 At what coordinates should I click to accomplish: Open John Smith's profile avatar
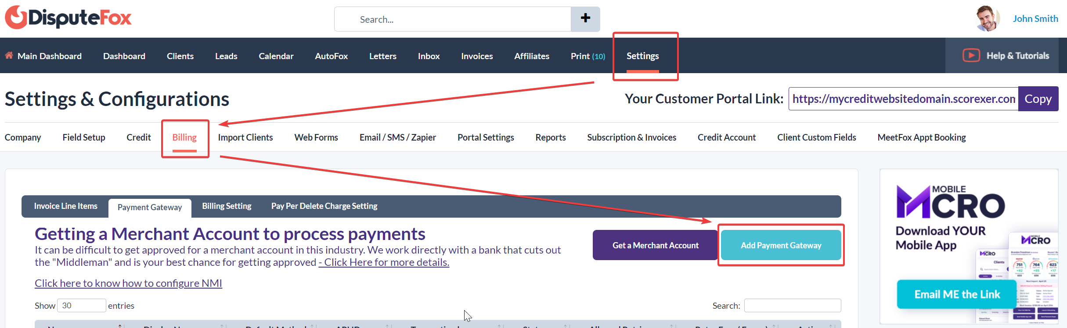point(986,18)
